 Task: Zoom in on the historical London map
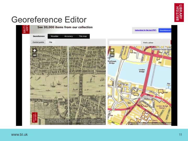(34, 50)
